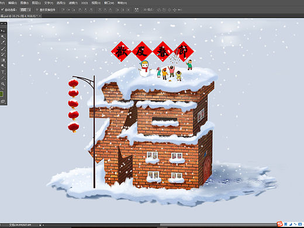Click the distribute left edges icon
The height and width of the screenshot is (228, 304).
tap(117, 9)
